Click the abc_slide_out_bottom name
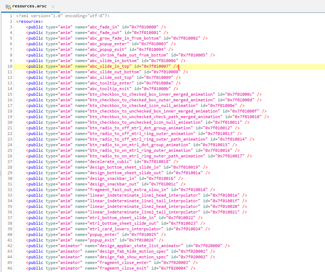 [115, 72]
